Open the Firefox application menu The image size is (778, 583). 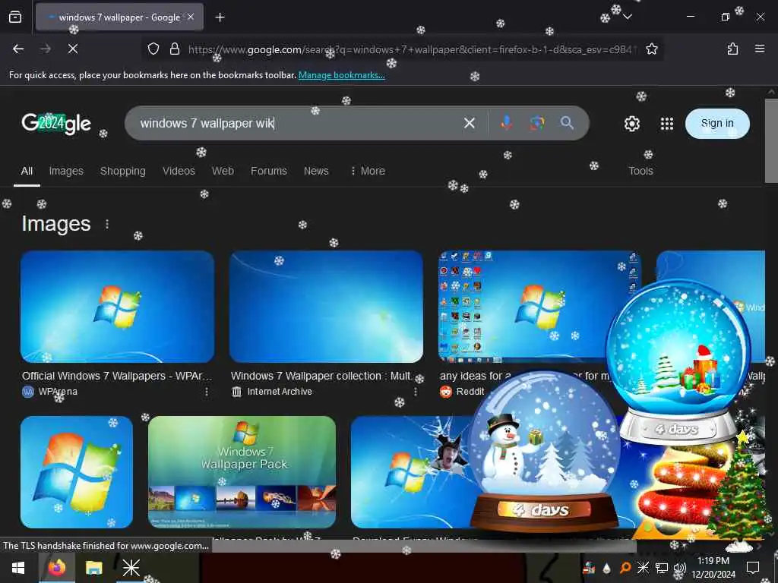[x=760, y=49]
